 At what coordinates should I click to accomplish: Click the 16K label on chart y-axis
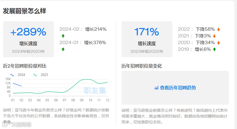(8, 79)
